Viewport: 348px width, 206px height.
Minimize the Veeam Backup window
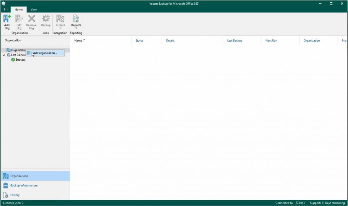click(x=320, y=3)
